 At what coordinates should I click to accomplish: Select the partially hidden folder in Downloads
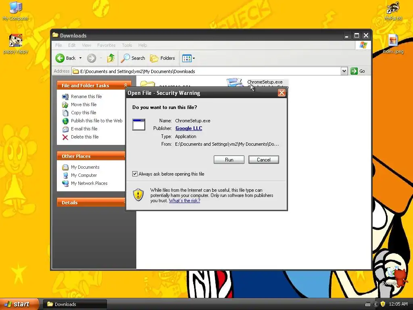point(148,84)
